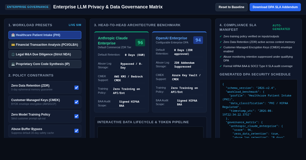Viewport: 306px width, 160px height.
Task: Open the OpenAI Enterprise card title
Action: (171, 38)
